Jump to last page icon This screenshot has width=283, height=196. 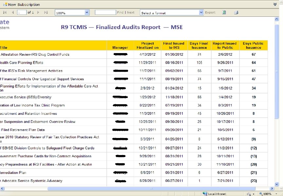46,12
